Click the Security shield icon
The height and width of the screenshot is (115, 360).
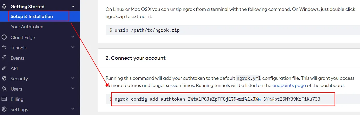point(4,78)
